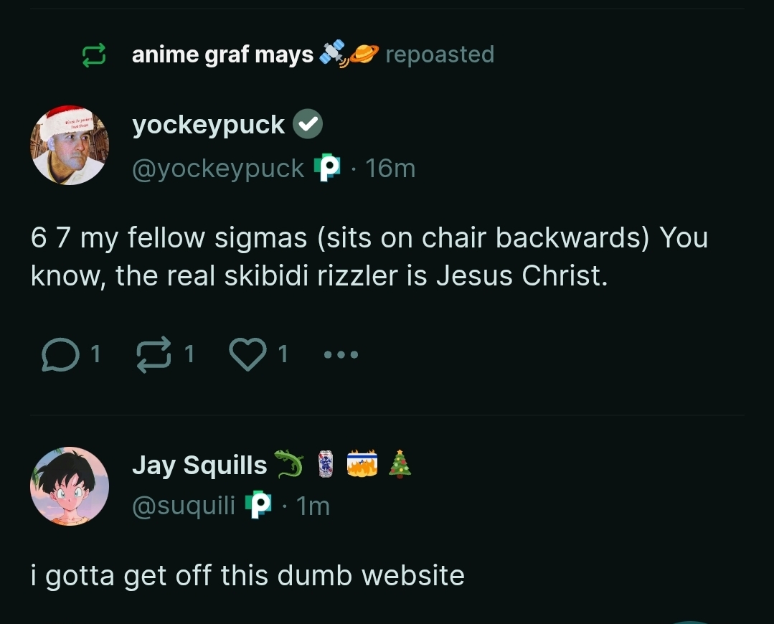
Task: Open the "6 7 my fellow sigmas" post
Action: click(x=369, y=256)
